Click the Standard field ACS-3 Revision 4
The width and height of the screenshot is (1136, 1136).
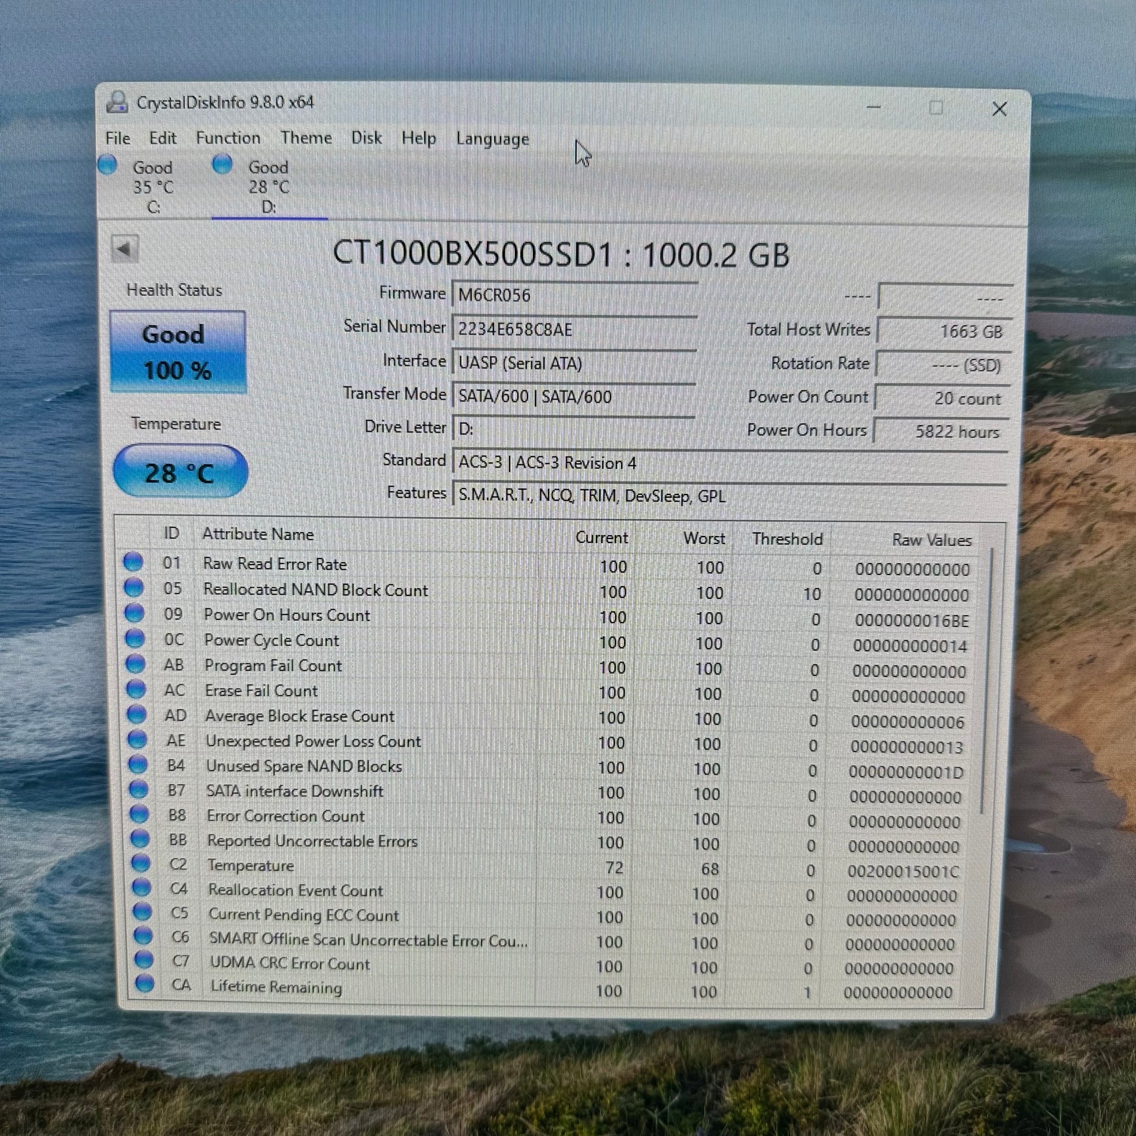[x=729, y=463]
